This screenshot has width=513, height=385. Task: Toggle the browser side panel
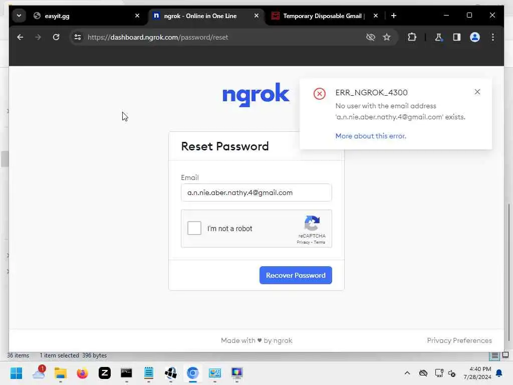coord(457,37)
